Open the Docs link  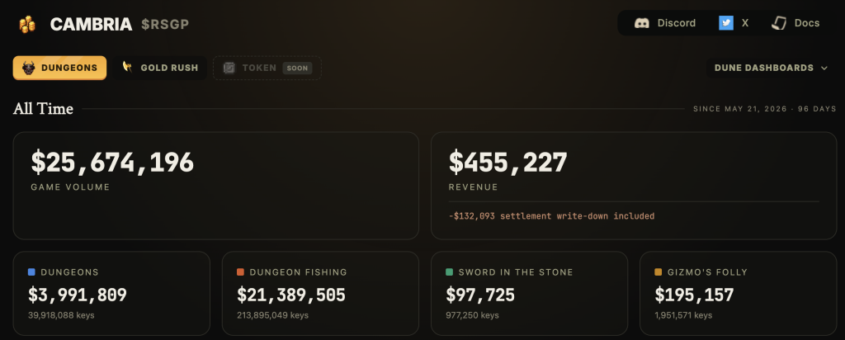click(795, 23)
